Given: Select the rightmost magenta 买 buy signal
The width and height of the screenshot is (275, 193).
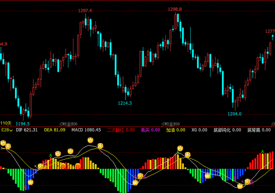Looking at the screenshot, I should click(252, 183).
